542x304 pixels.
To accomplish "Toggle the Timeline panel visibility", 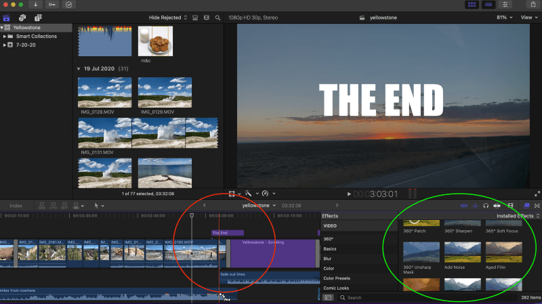I will [x=488, y=5].
